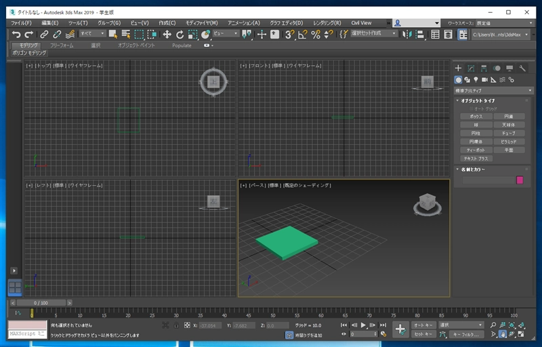
Task: Click the Select and Place tool
Action: point(206,34)
